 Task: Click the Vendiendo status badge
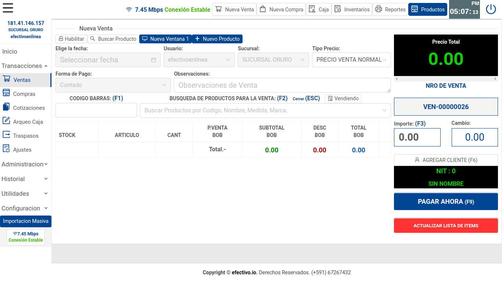[x=343, y=98]
